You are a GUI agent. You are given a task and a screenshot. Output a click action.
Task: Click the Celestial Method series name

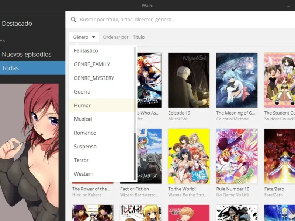[232, 119]
